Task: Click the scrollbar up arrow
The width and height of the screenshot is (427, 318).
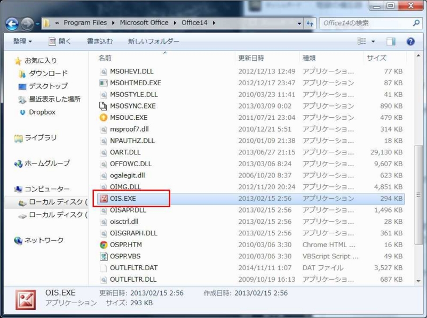Action: [x=418, y=56]
